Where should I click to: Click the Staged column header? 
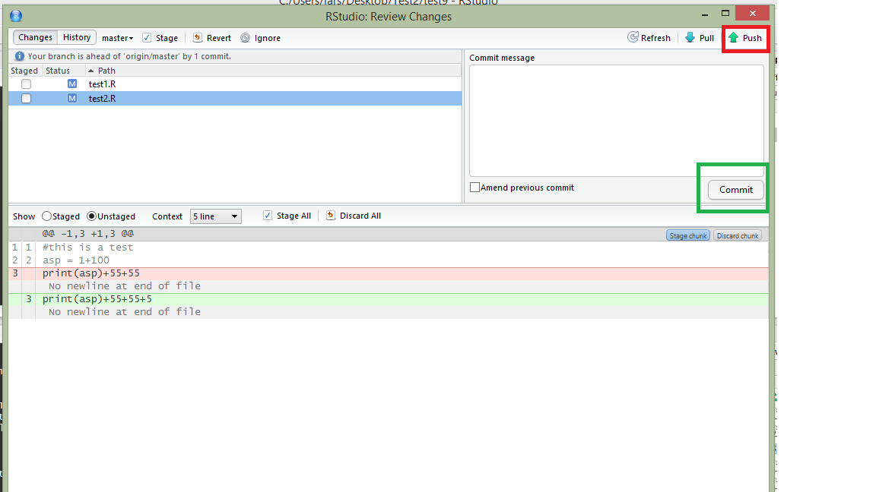(x=24, y=71)
